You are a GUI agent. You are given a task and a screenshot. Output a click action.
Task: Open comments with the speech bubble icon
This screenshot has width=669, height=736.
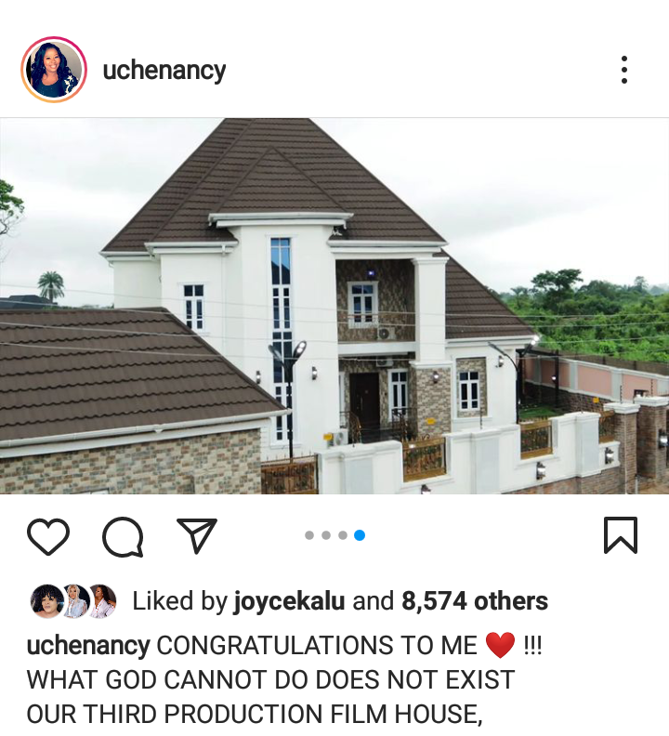pos(123,536)
